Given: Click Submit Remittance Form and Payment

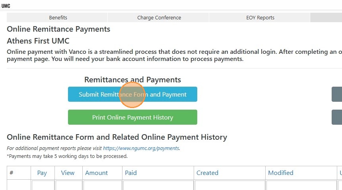Looking at the screenshot, I should pyautogui.click(x=132, y=95).
